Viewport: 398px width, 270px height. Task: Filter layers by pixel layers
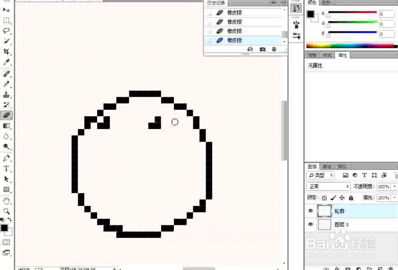point(345,175)
